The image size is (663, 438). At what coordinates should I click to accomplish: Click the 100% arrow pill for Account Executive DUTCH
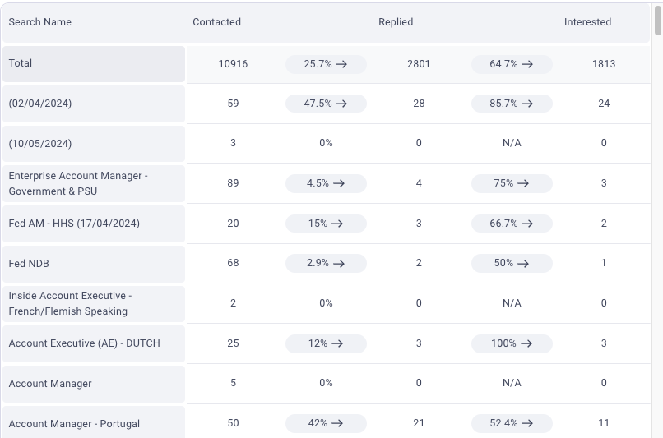click(512, 343)
